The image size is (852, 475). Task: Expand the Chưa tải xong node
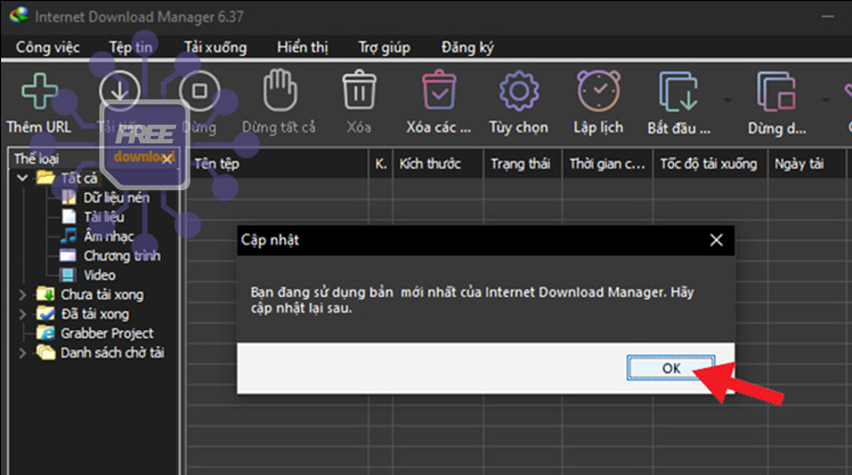[x=23, y=295]
